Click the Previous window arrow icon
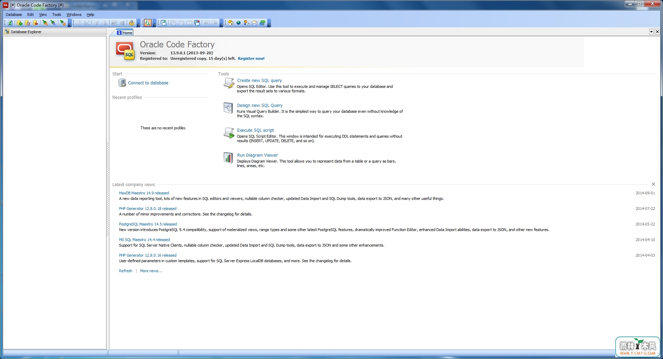The height and width of the screenshot is (359, 663). click(x=206, y=23)
